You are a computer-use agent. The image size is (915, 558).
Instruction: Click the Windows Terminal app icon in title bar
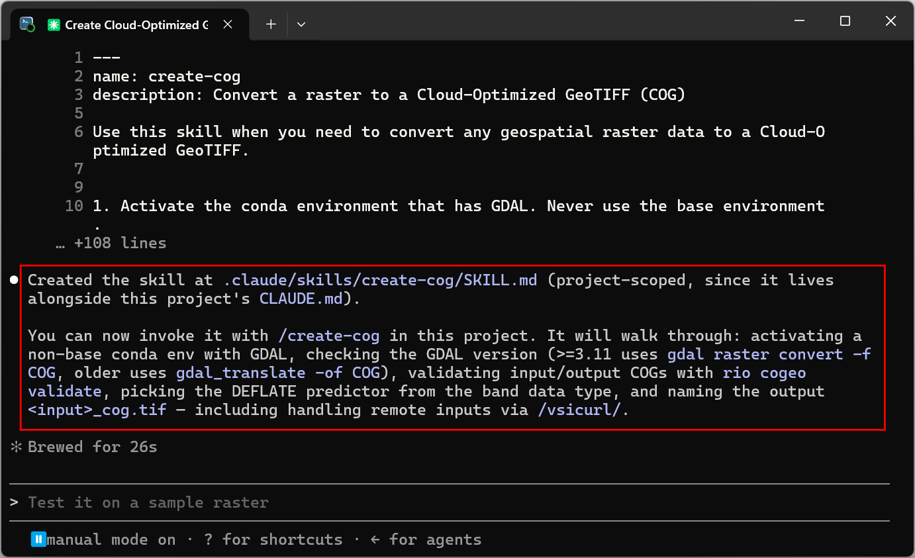(27, 24)
